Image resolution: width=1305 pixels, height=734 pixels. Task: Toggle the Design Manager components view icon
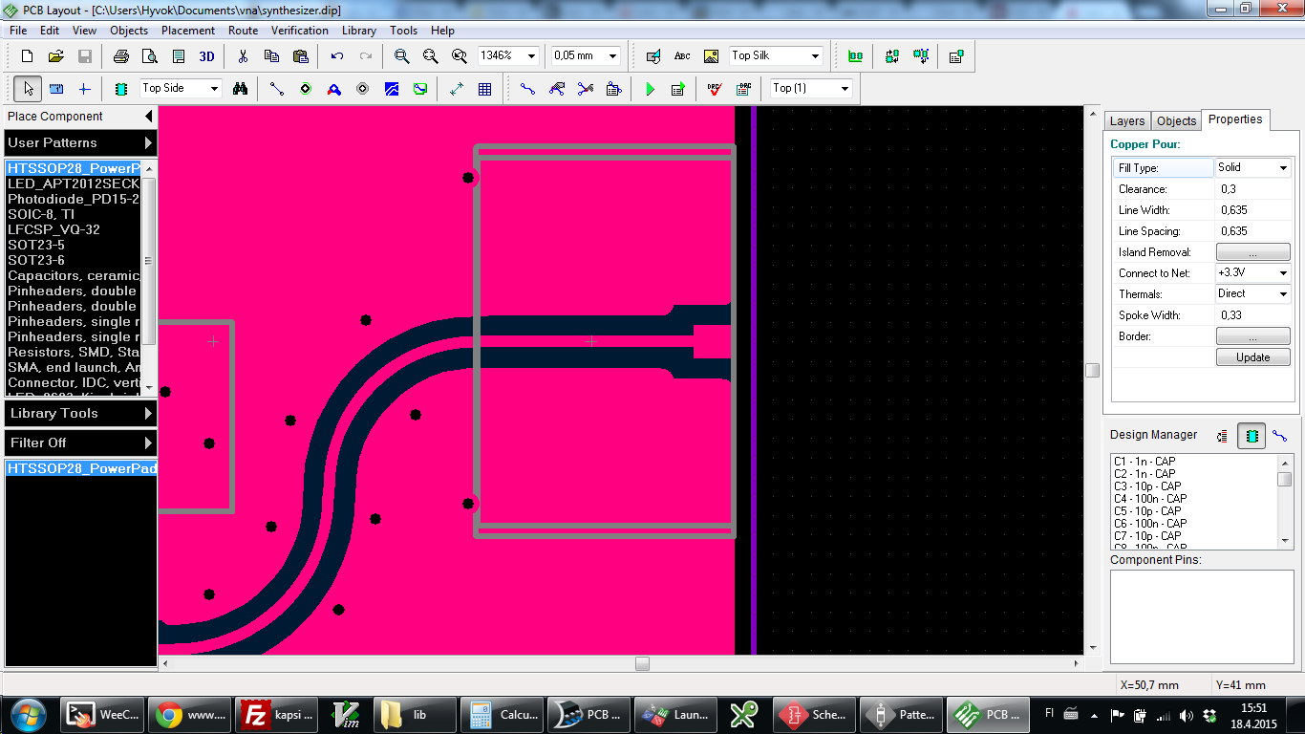click(1252, 436)
